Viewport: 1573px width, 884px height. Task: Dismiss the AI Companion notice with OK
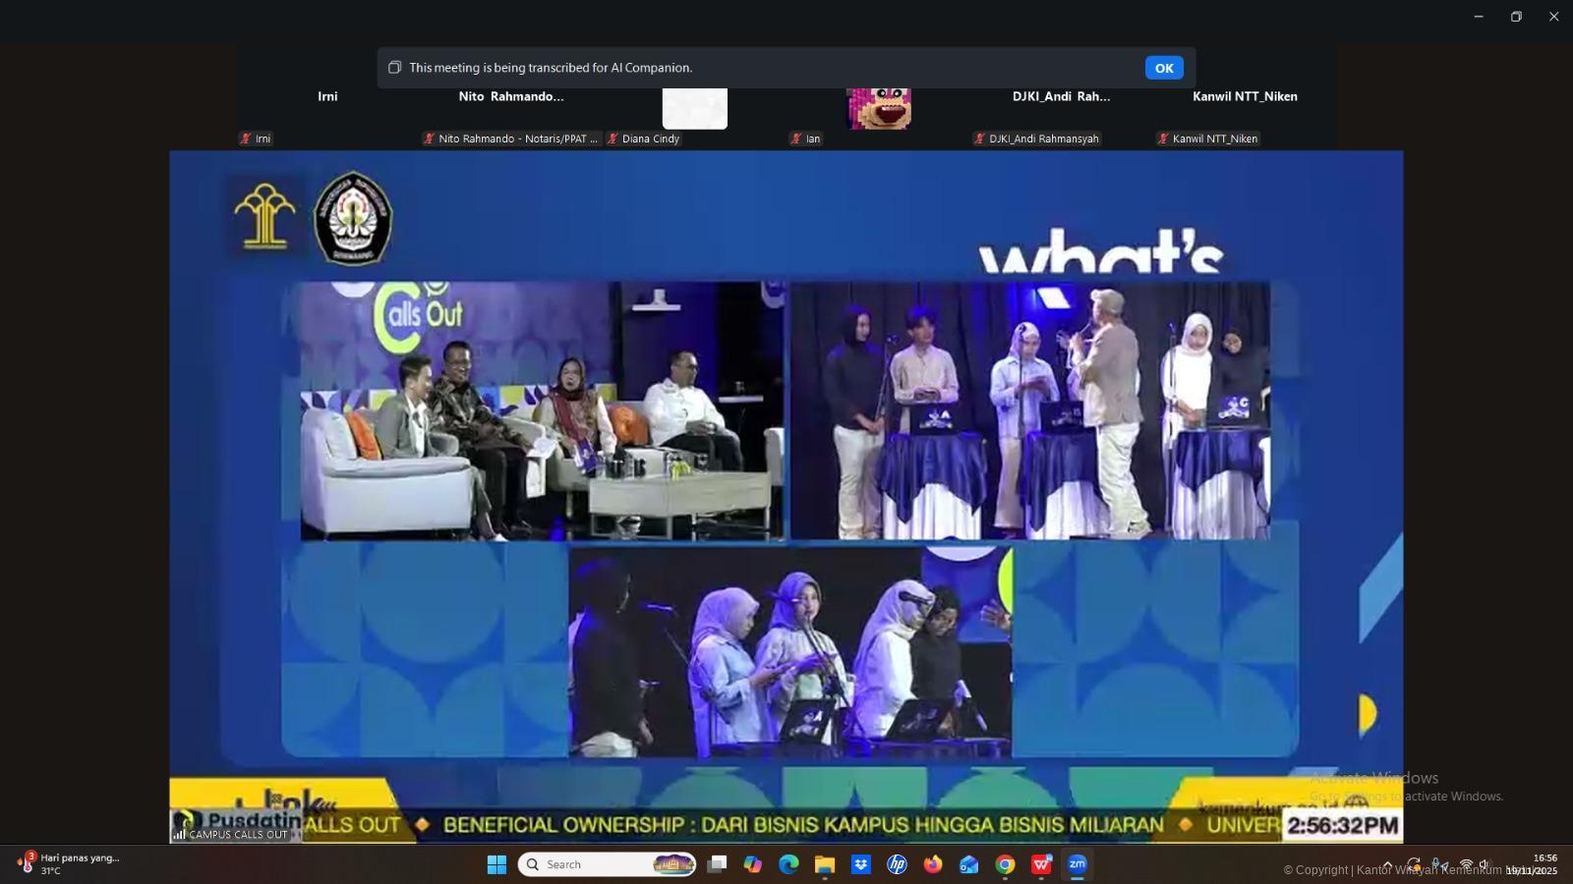[x=1163, y=68]
